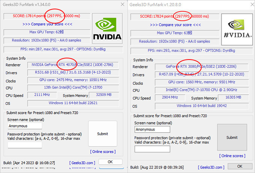The width and height of the screenshot is (255, 173).
Task: Select GeForce RTX 3080 renderer text
Action: coord(201,66)
